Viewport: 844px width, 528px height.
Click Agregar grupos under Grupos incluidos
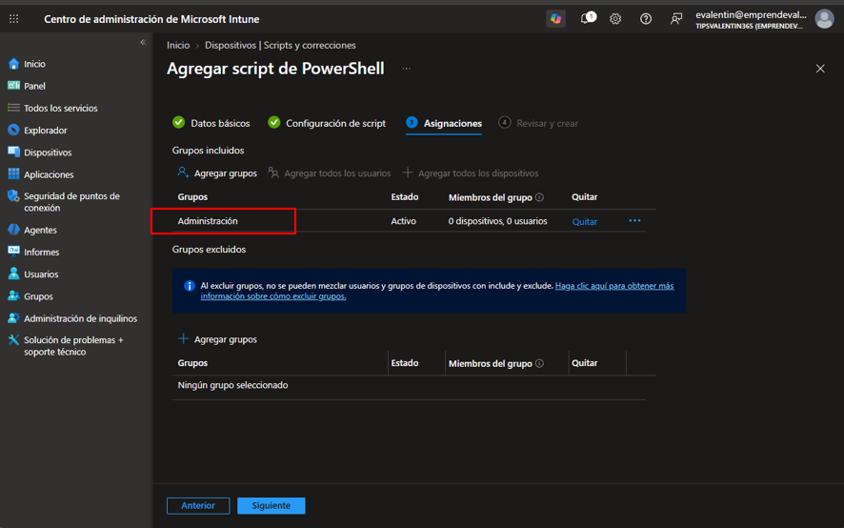[217, 173]
